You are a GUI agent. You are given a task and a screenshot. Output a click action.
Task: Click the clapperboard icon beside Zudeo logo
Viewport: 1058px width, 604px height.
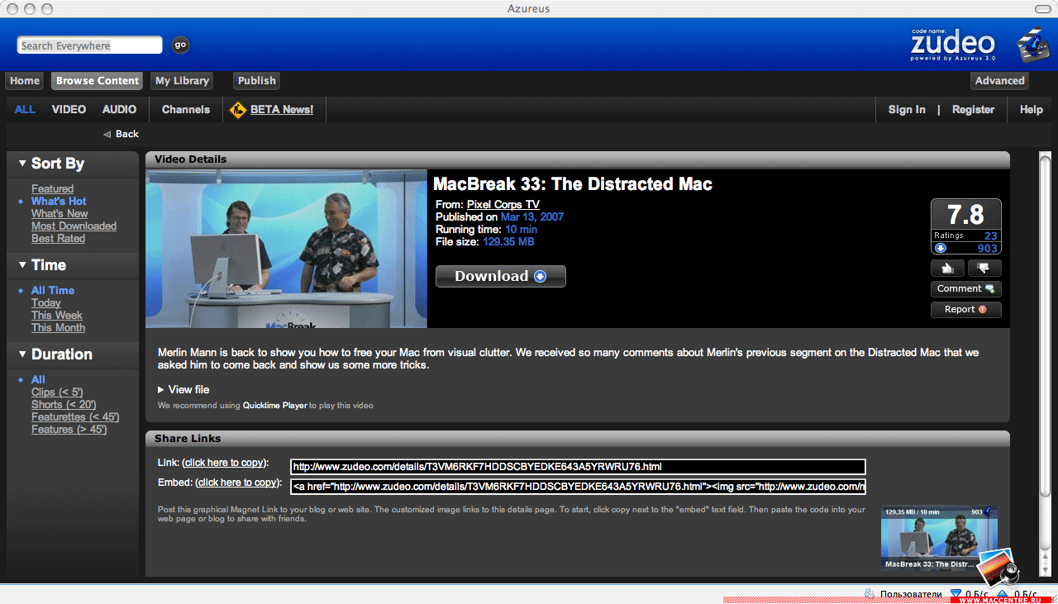tap(1032, 45)
